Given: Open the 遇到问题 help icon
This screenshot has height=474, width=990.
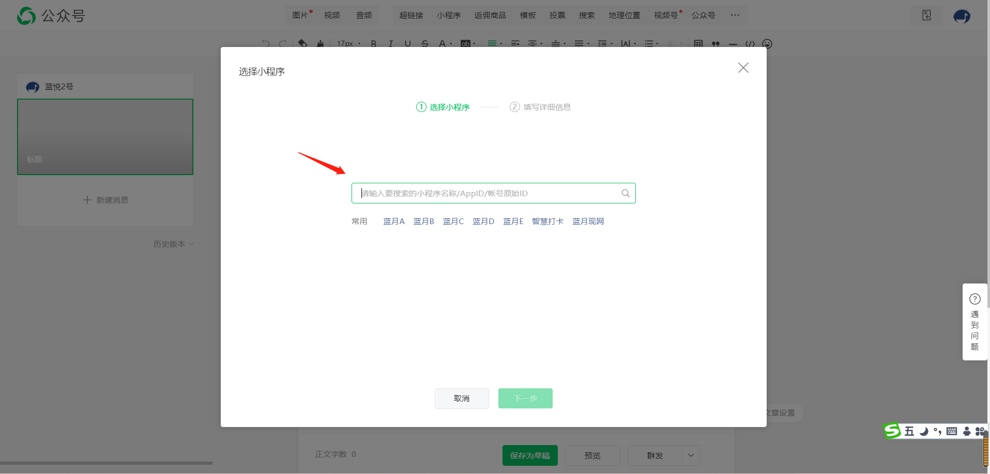Looking at the screenshot, I should click(974, 299).
